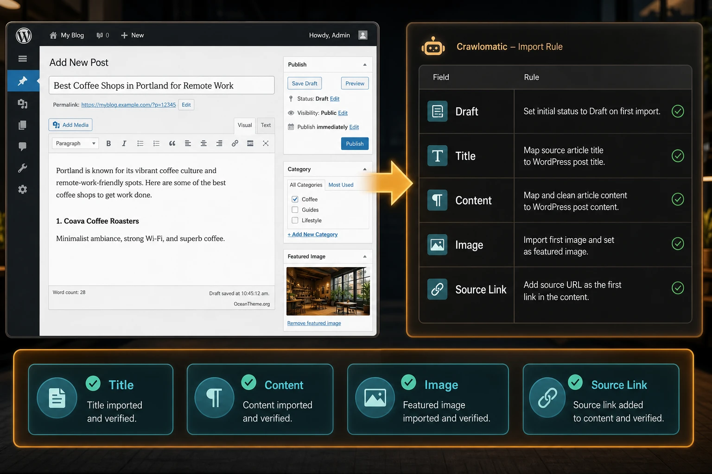Click Remove featured image link
This screenshot has width=712, height=474.
point(314,323)
